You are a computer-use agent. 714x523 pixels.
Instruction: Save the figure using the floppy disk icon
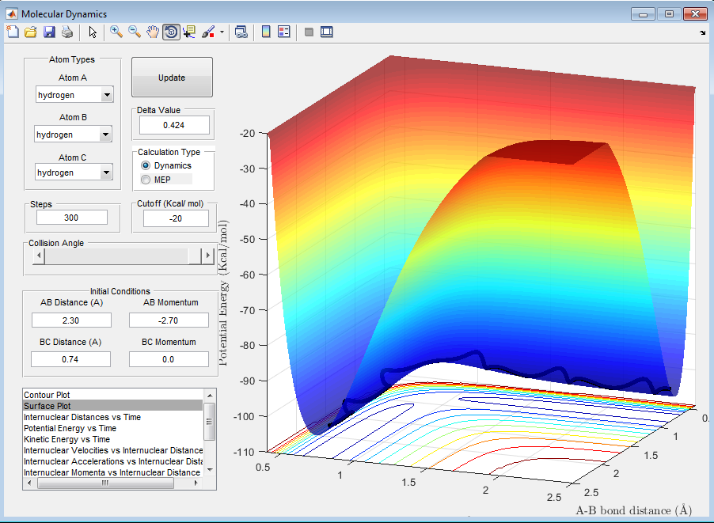tap(48, 32)
